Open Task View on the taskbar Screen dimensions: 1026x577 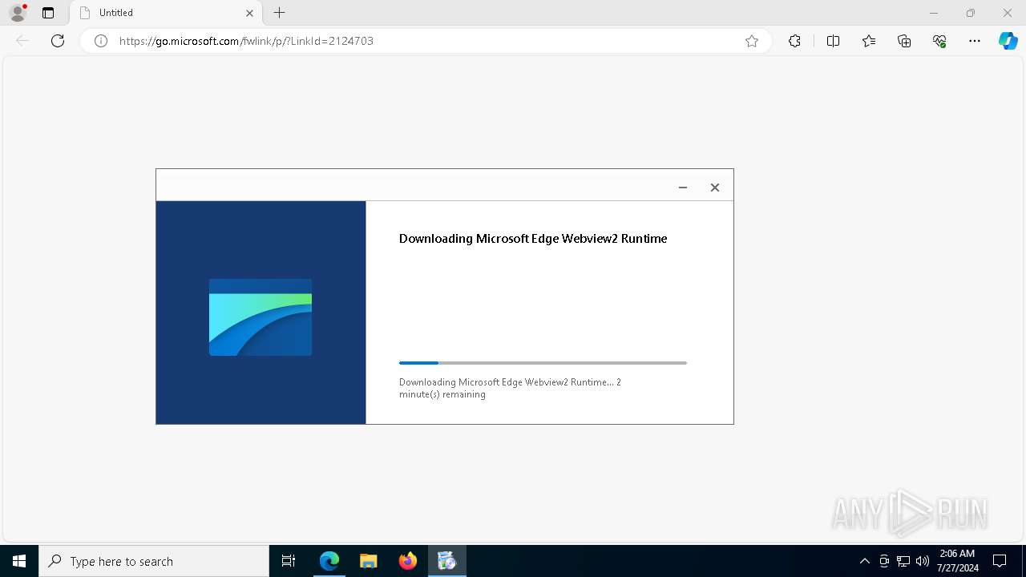[289, 561]
